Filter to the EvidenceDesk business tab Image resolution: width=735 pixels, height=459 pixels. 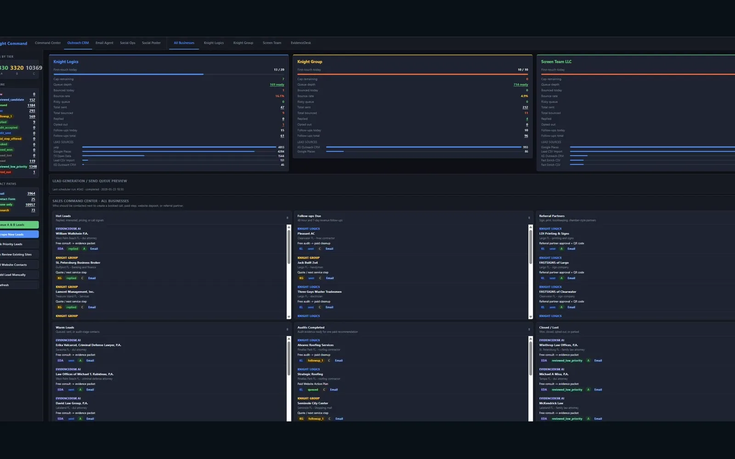pyautogui.click(x=301, y=43)
